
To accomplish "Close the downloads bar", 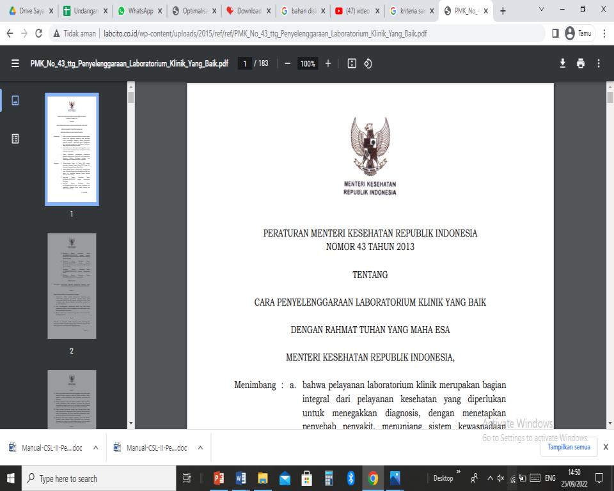I will 606,447.
